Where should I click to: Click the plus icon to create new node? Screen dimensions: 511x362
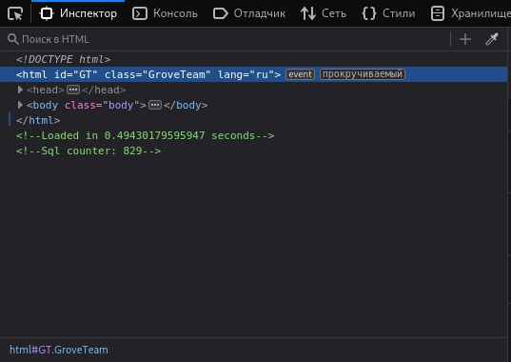[465, 39]
